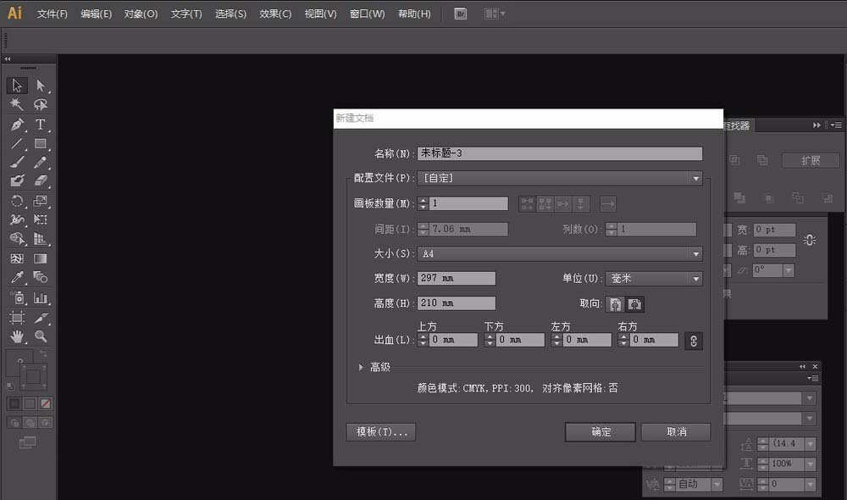Set artboard orientation to portrait
The image size is (847, 500).
point(615,304)
